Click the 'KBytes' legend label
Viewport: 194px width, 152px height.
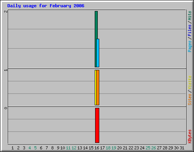[x=189, y=136]
